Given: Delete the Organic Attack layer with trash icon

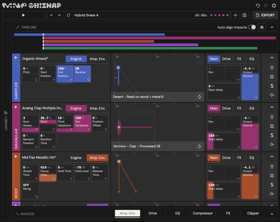Looking at the screenshot, I should click(x=272, y=68).
